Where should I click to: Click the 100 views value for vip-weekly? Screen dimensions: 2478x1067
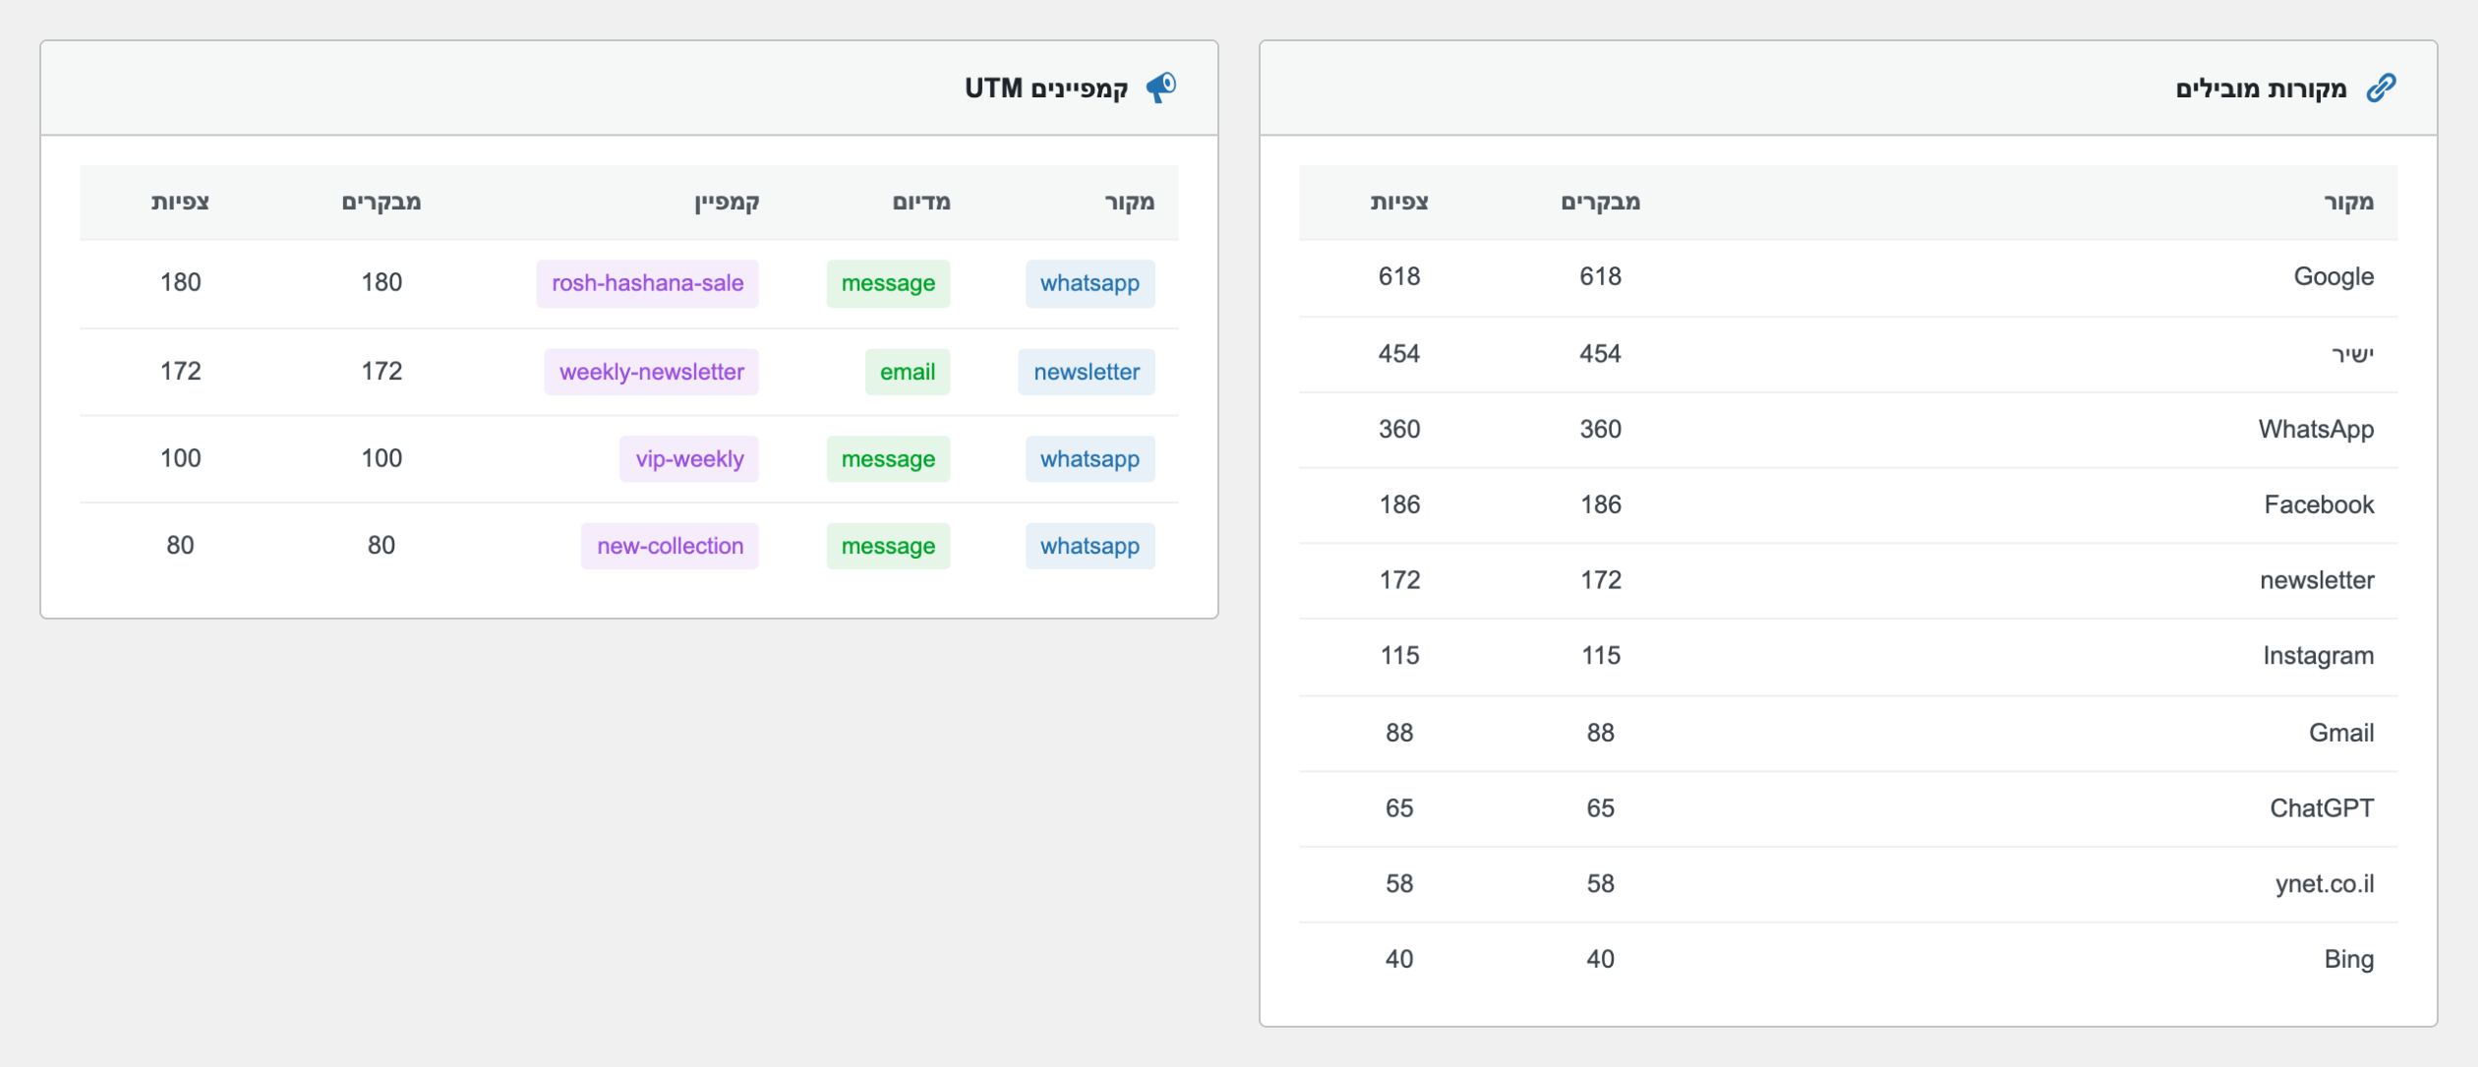(180, 459)
